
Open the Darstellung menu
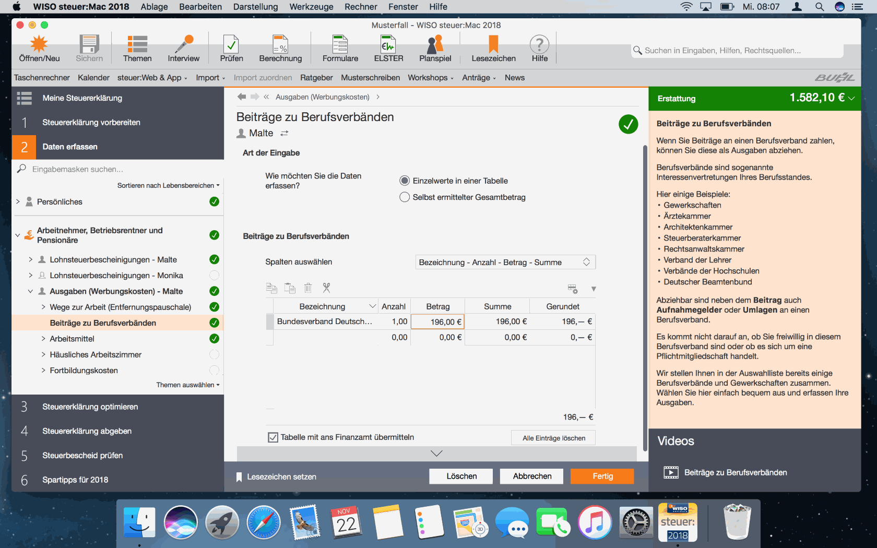point(255,7)
